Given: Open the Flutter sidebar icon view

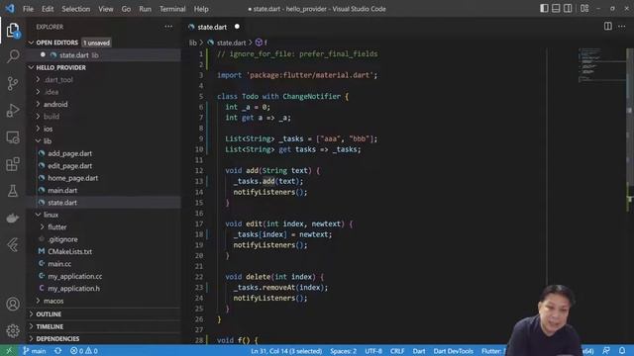Looking at the screenshot, I should (x=13, y=244).
